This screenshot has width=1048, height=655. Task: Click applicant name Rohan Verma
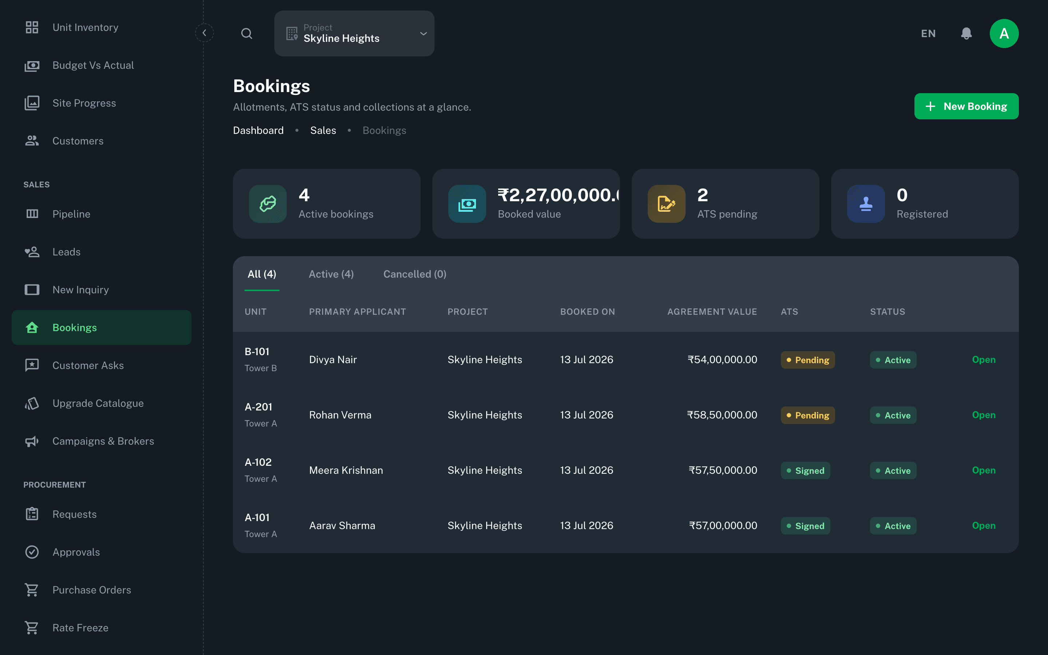(x=340, y=414)
